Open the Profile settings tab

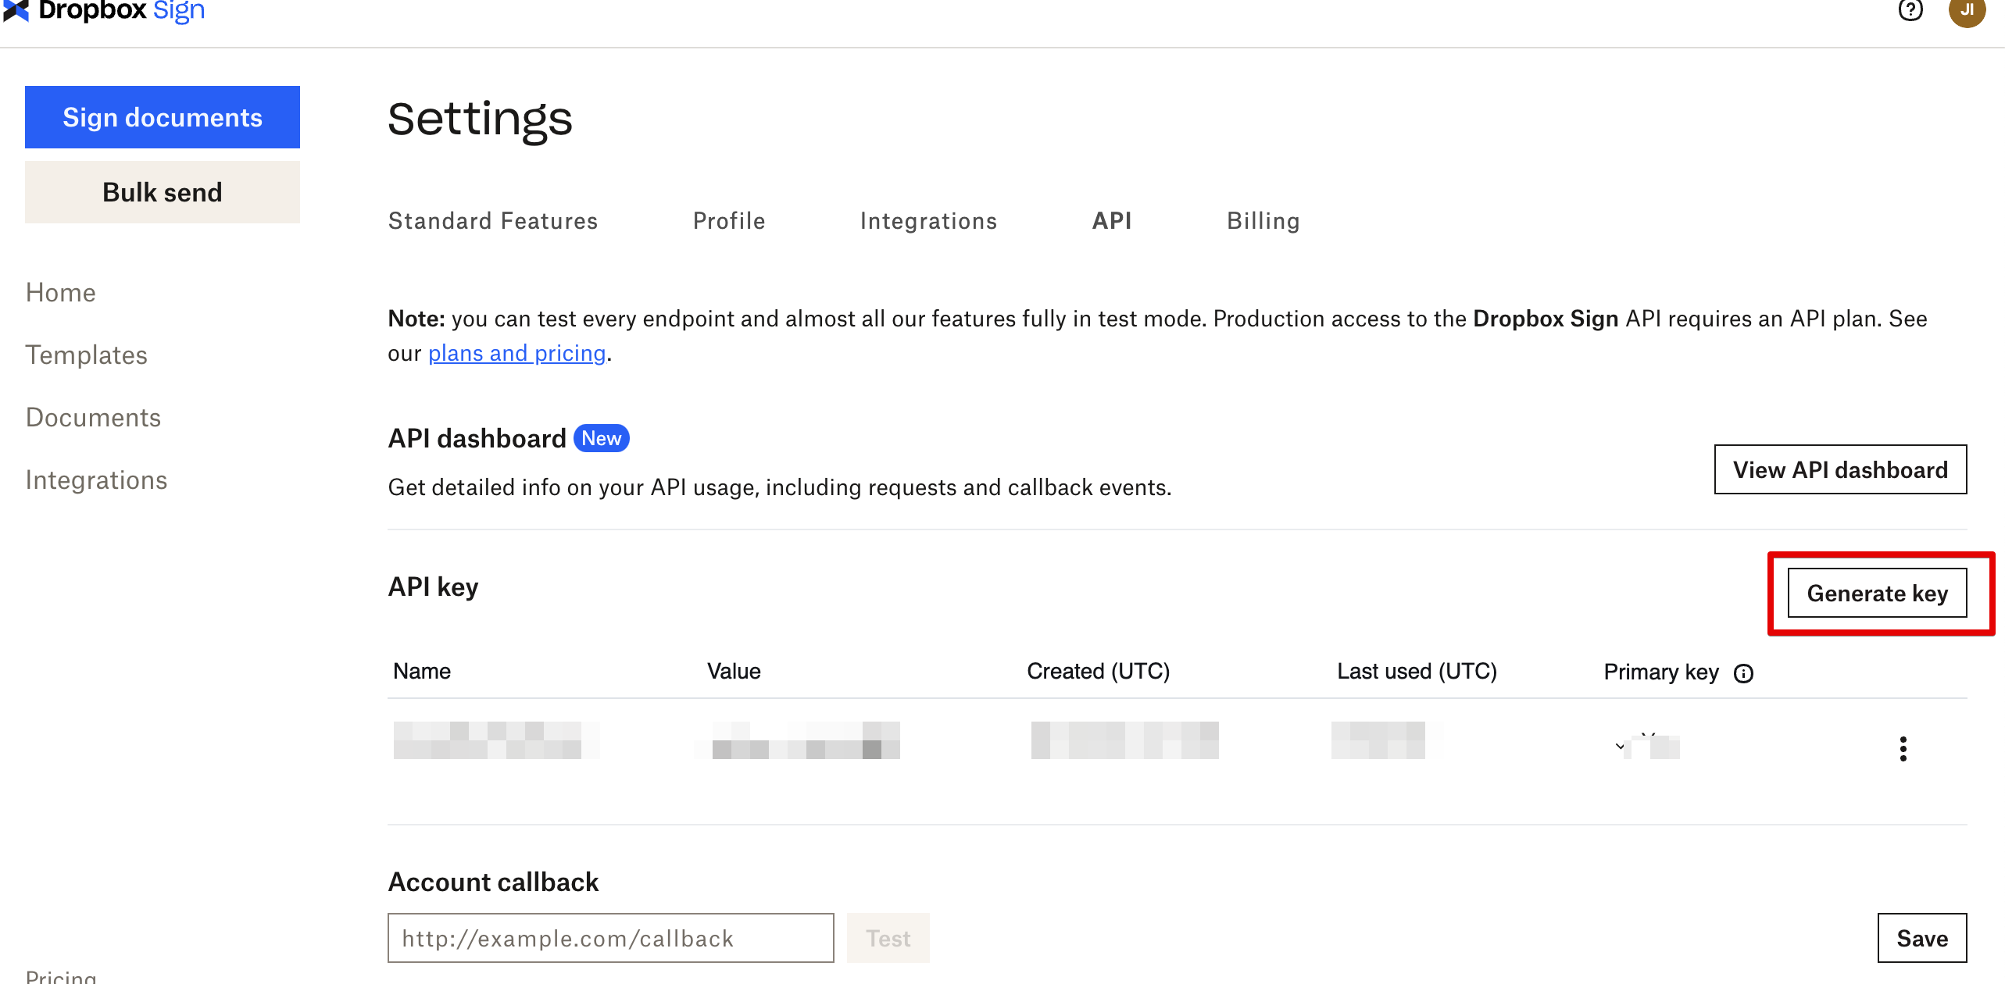coord(729,221)
